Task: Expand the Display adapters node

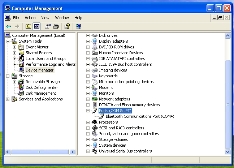Action: tap(88, 41)
